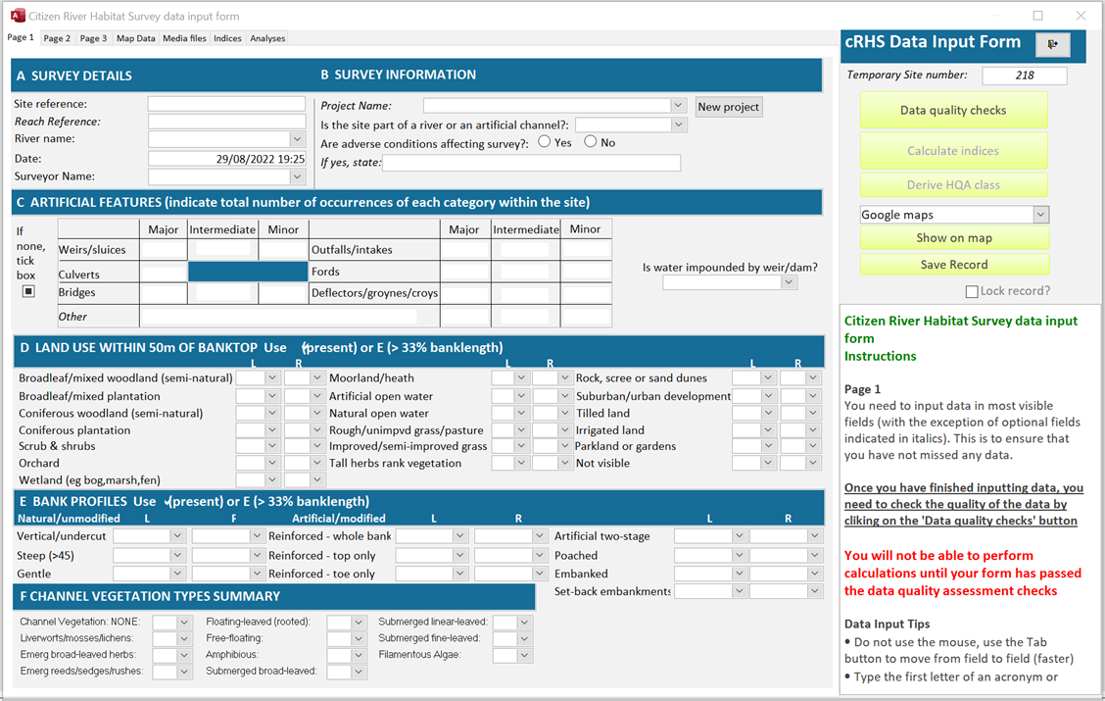Open the Floating-leaved (rooted) dropdown
Screen dimensions: 1105x701
(x=359, y=622)
